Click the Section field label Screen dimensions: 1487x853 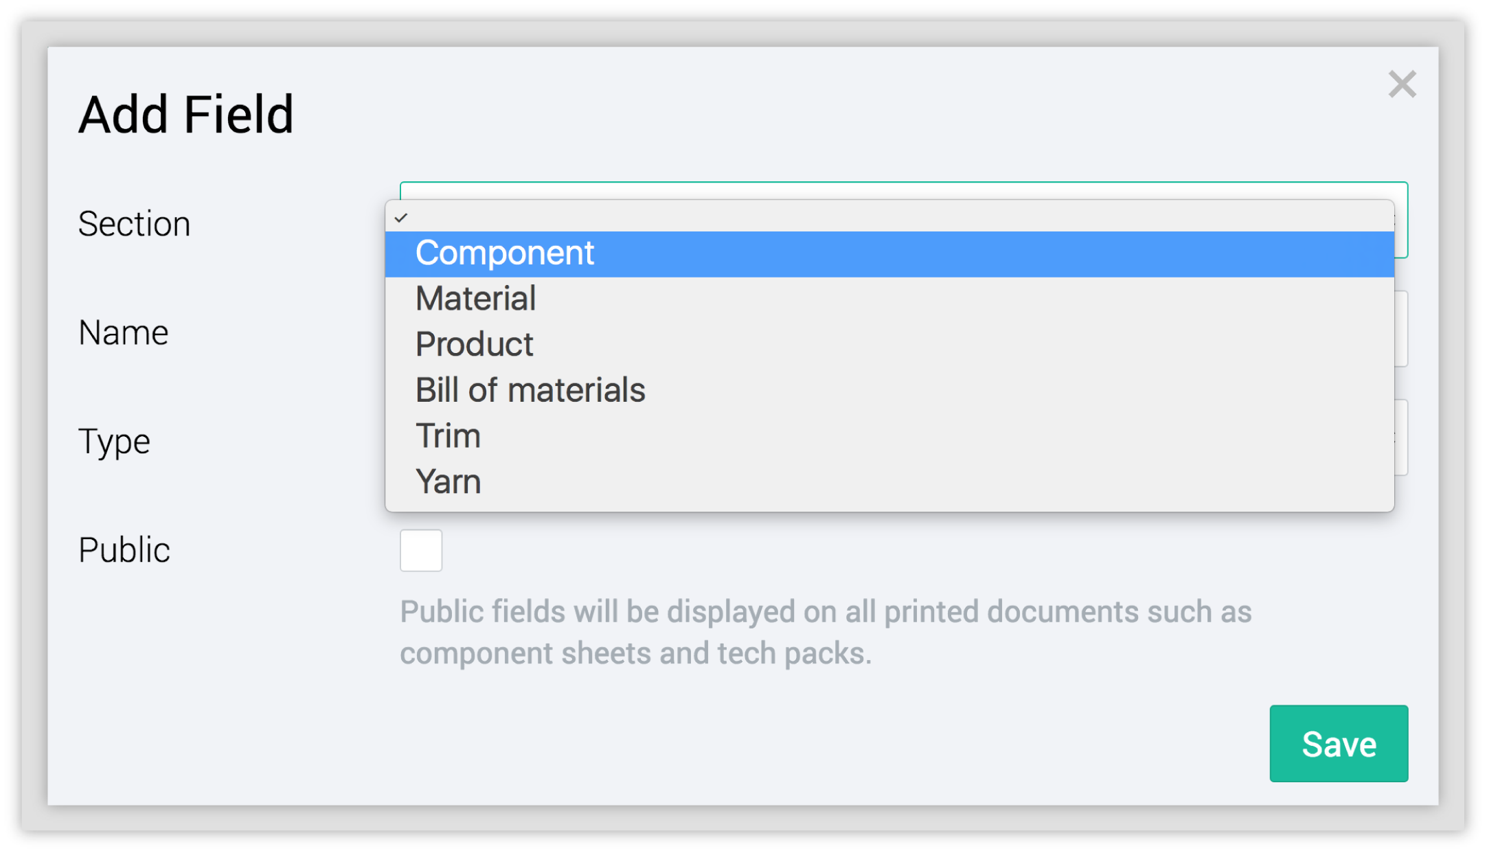click(x=134, y=224)
